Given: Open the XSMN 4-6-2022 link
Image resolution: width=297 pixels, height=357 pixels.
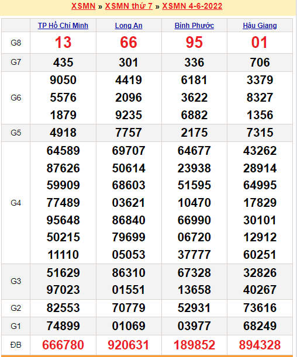Looking at the screenshot, I should coord(192,6).
